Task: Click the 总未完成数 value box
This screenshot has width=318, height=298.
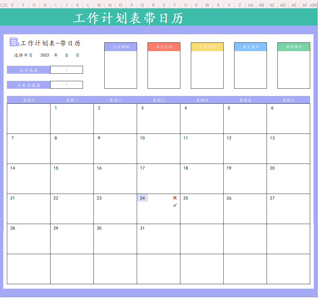Action: click(x=66, y=84)
